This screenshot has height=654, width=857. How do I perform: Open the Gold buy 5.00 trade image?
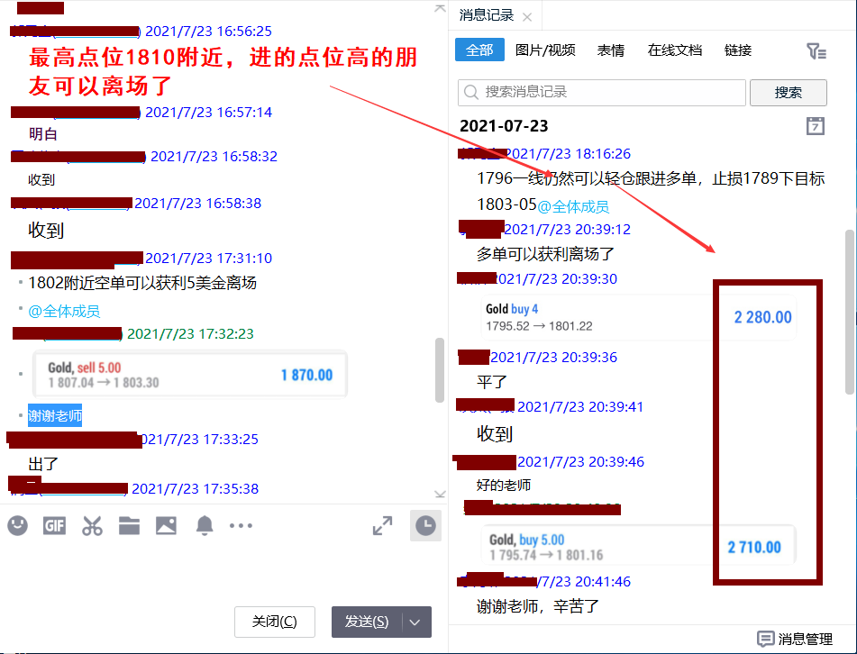[x=638, y=547]
